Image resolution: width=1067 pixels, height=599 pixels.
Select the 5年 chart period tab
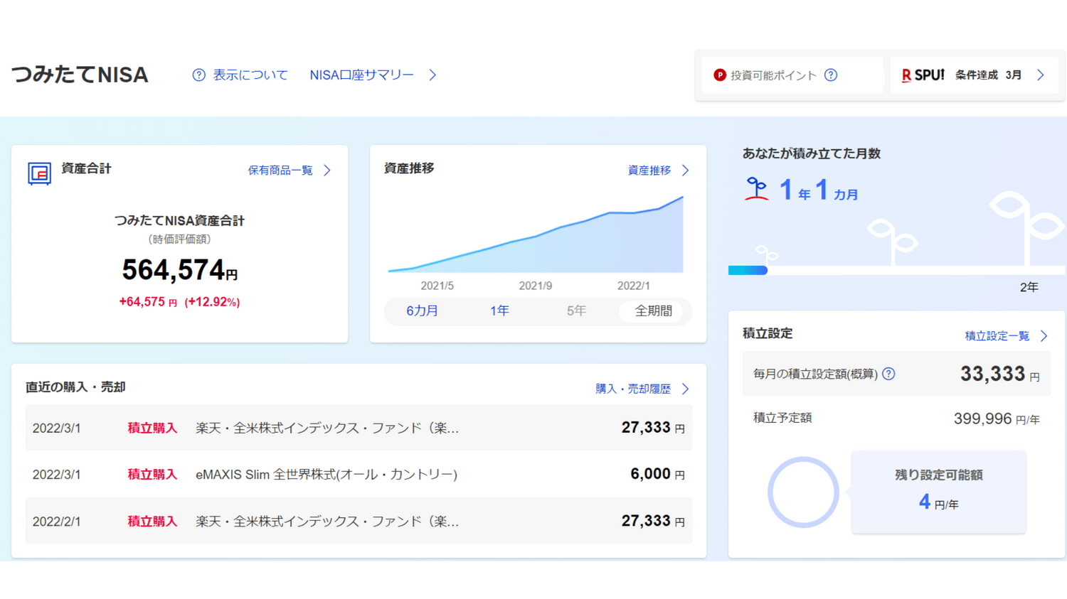click(576, 311)
